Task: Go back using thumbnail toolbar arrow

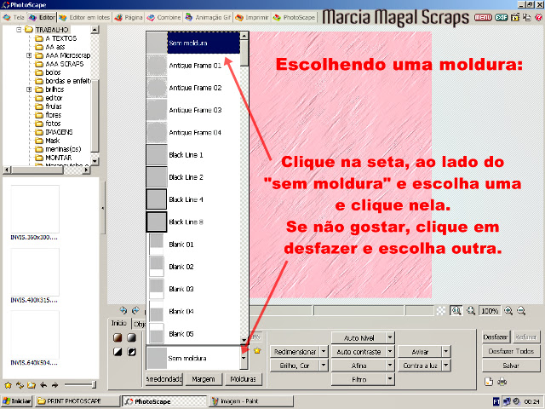Action: coord(43,385)
